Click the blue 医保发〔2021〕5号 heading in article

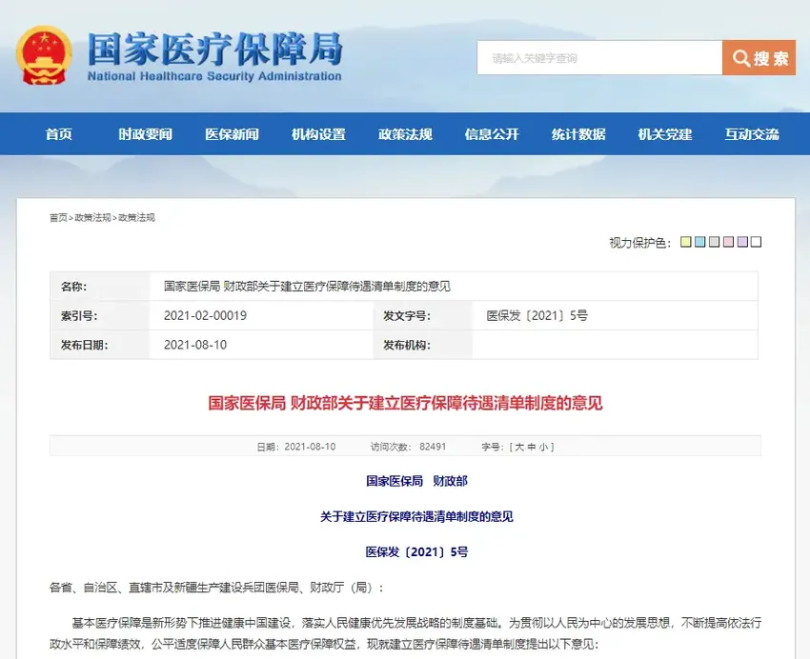tap(416, 552)
